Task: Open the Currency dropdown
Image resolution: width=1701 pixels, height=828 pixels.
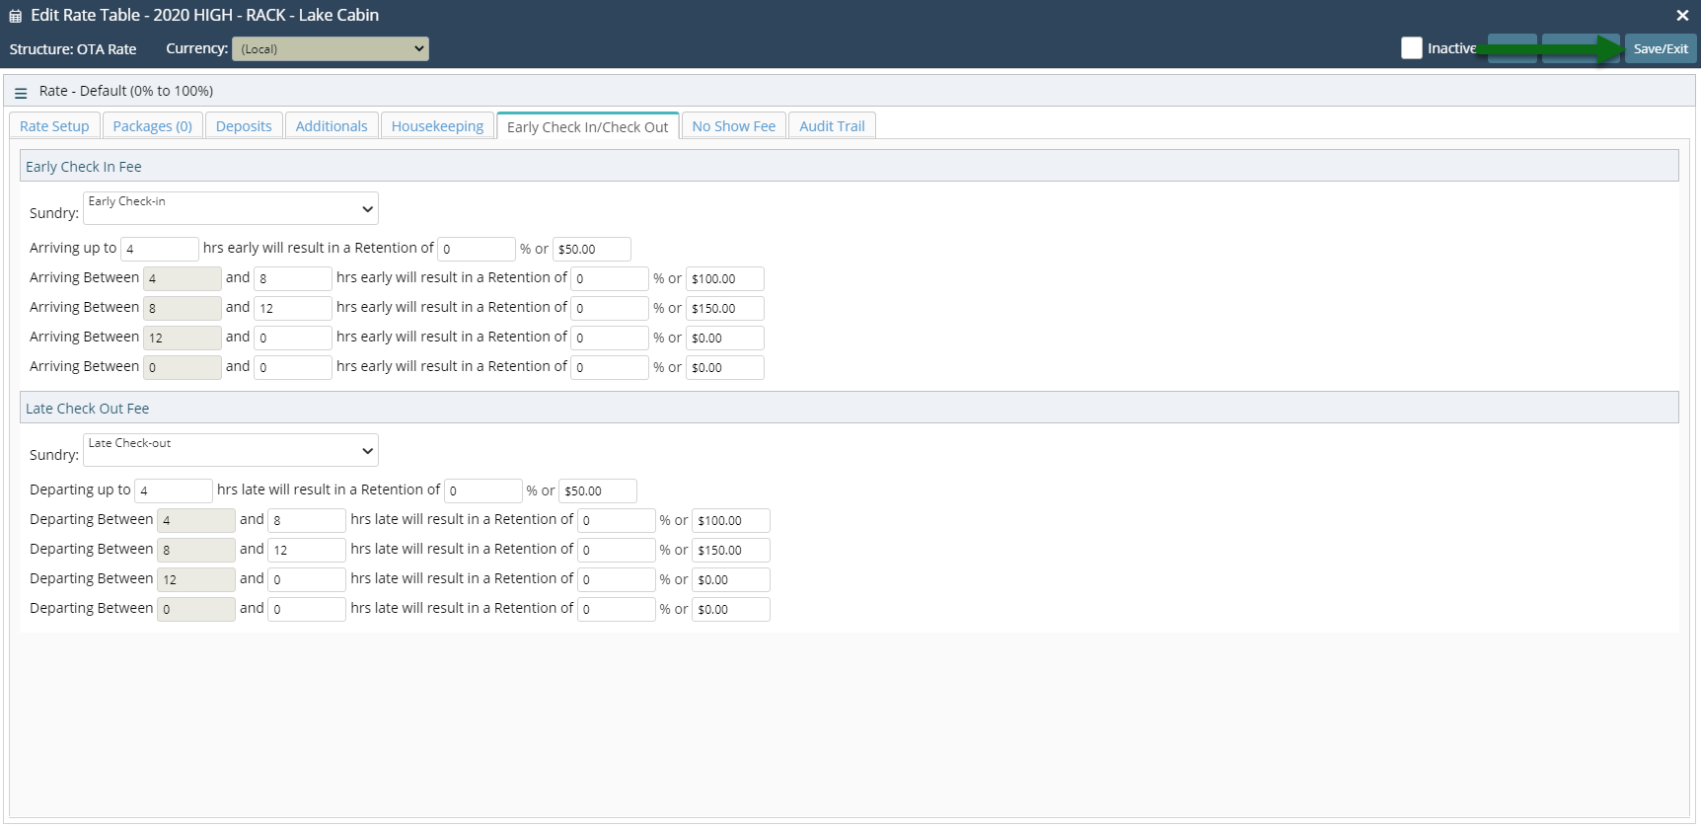Action: [x=331, y=48]
